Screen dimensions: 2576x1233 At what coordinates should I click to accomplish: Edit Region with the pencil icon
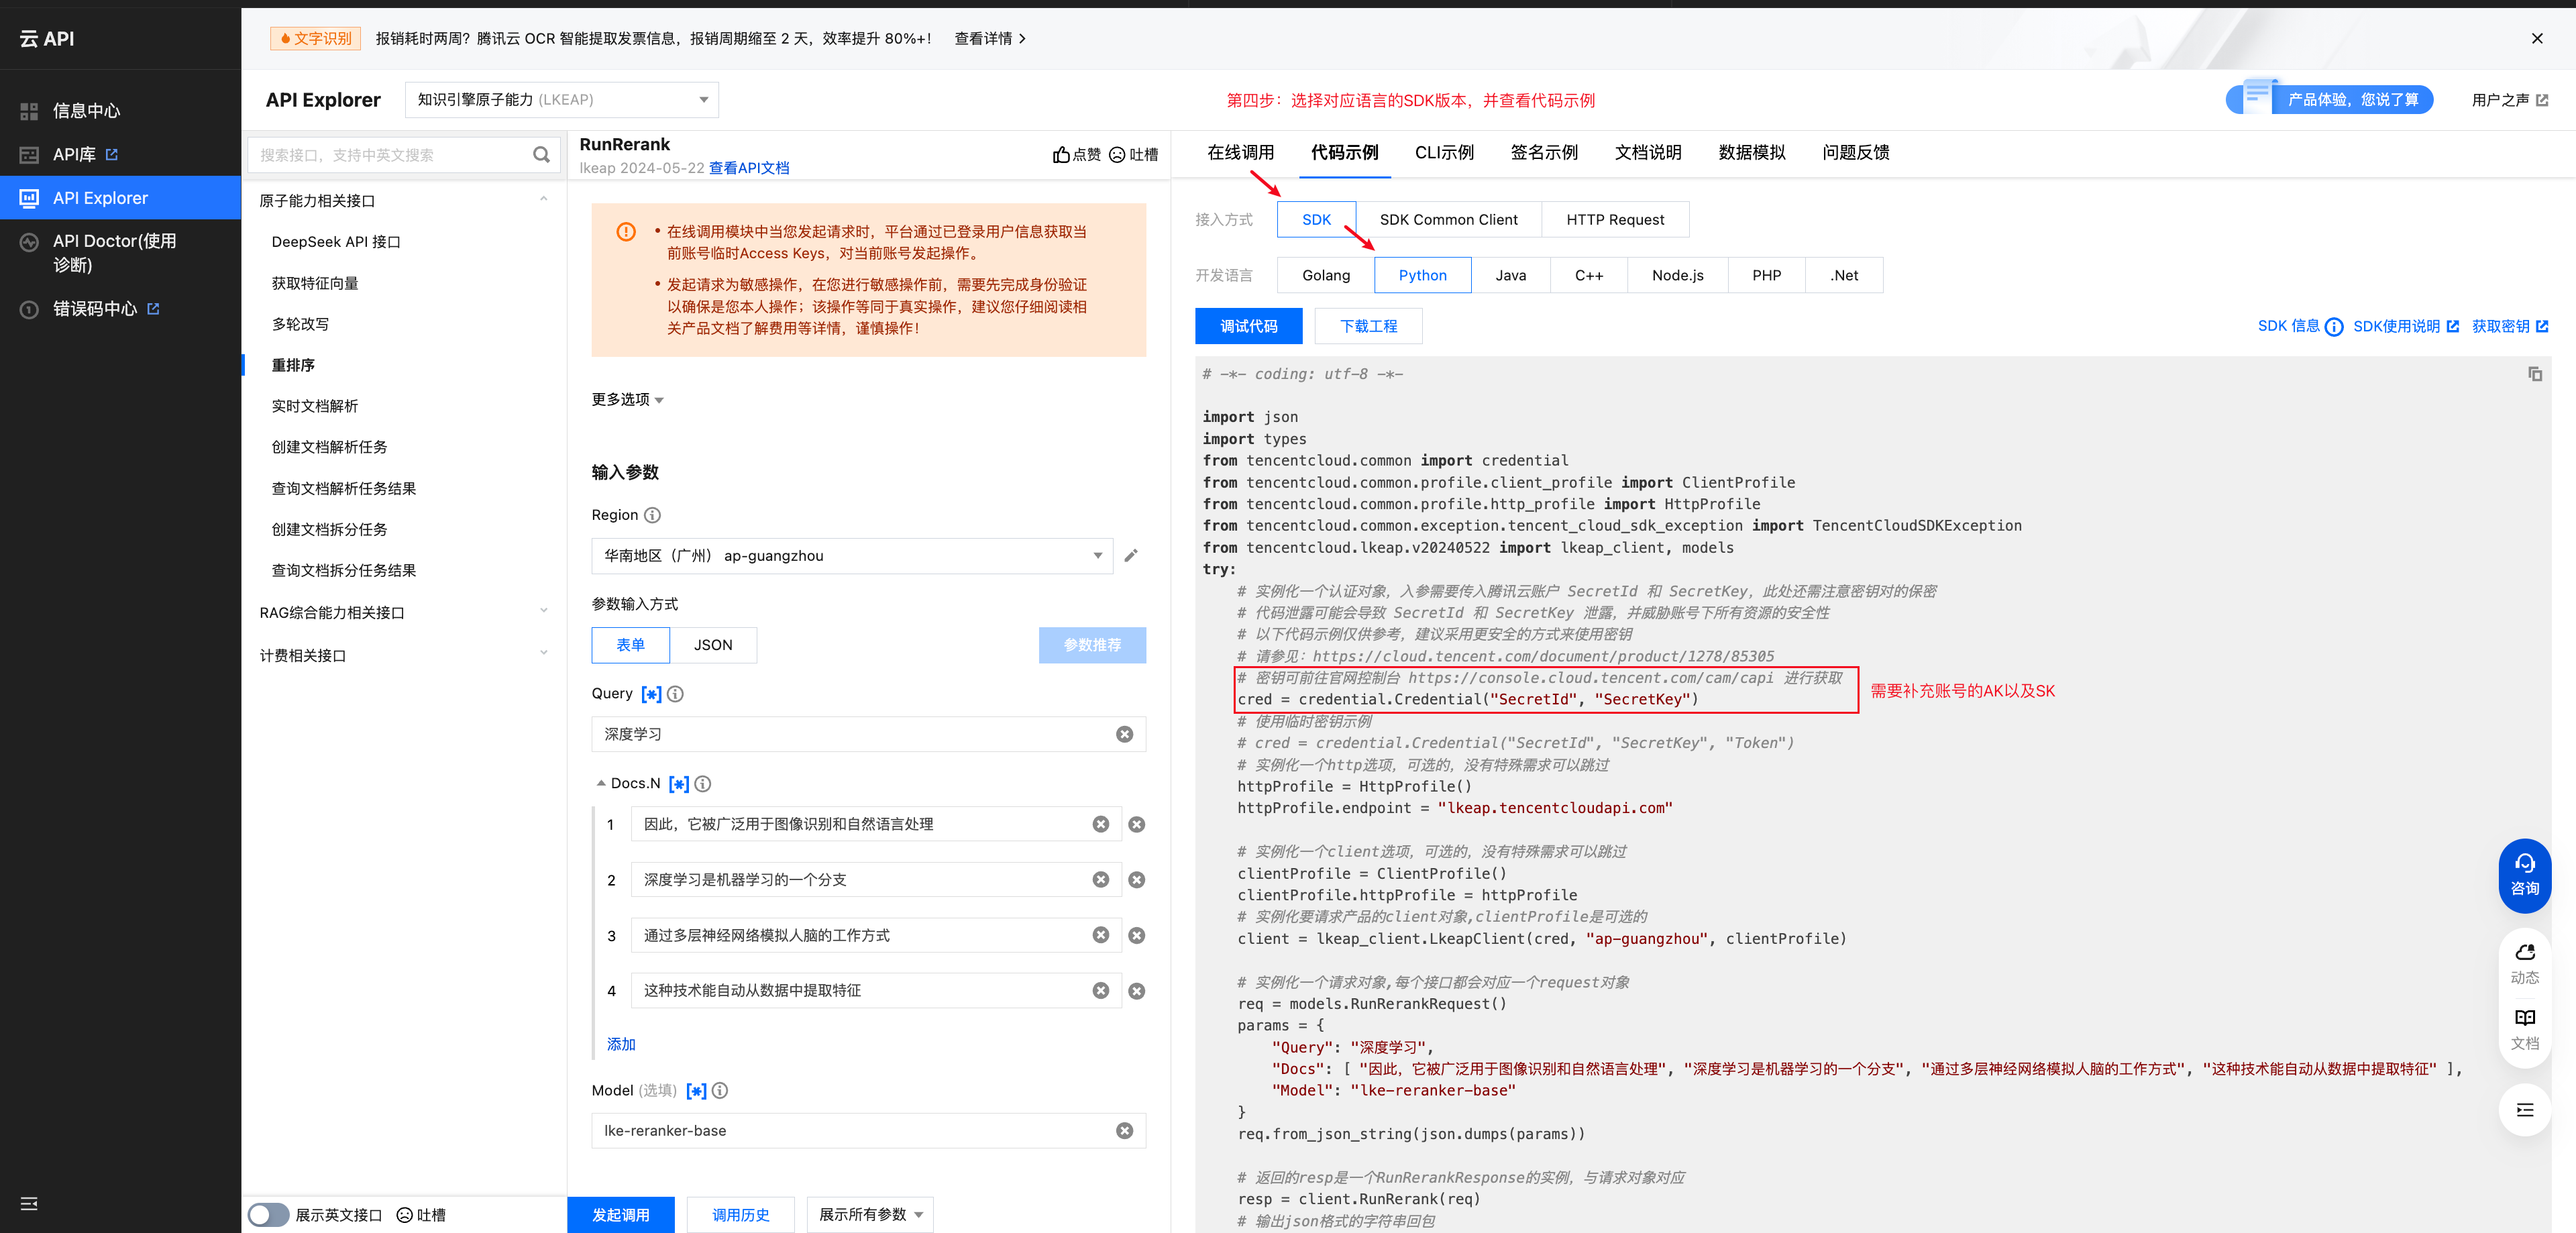1131,556
